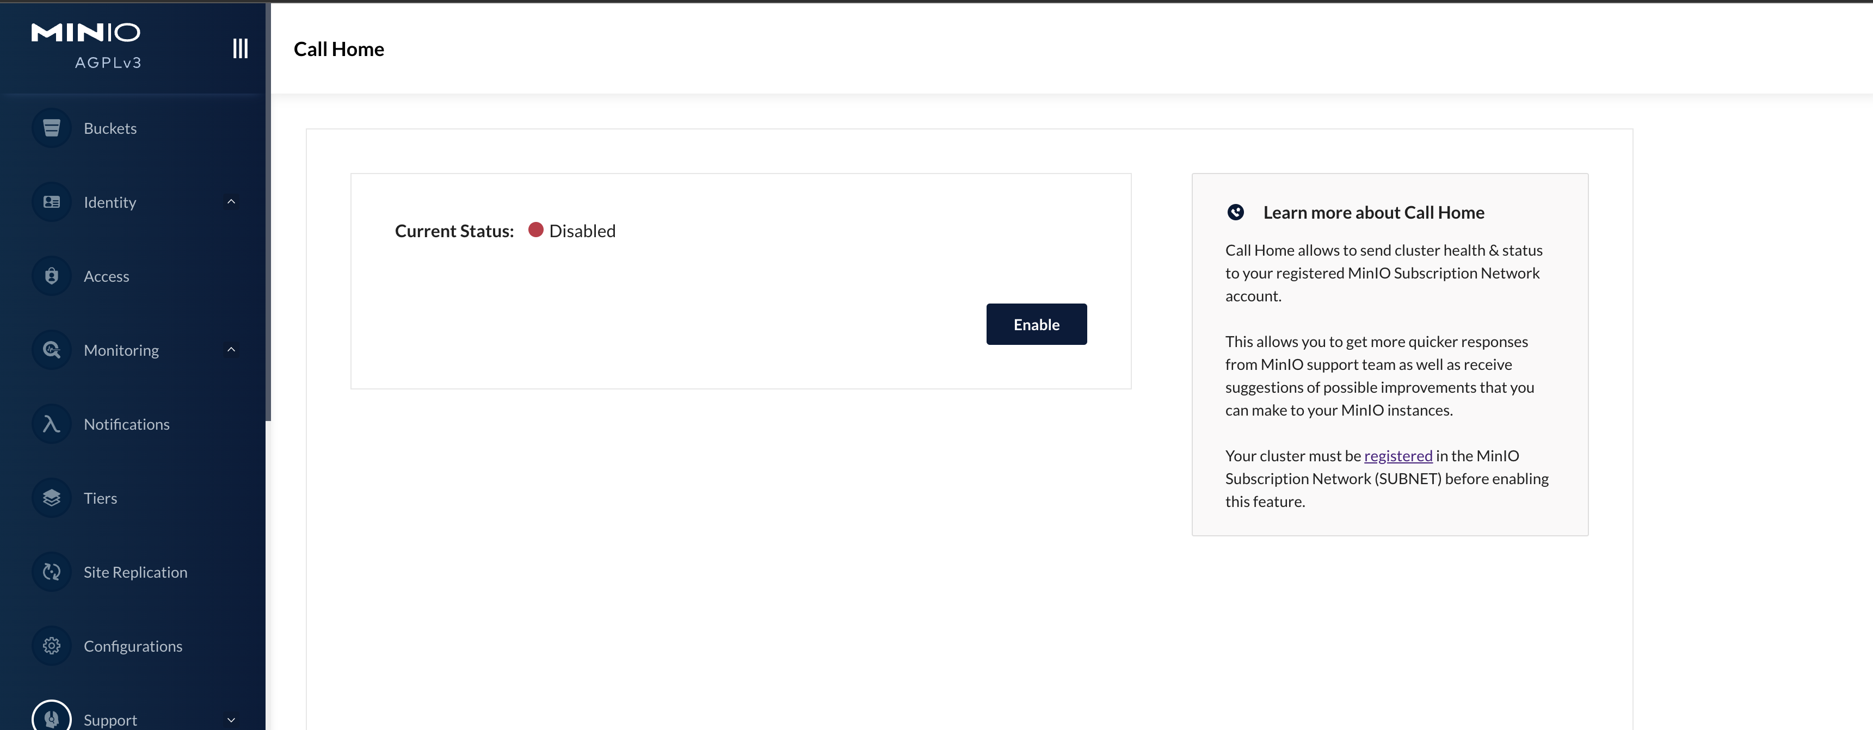This screenshot has height=730, width=1873.
Task: Open the registered SUBNET link
Action: [x=1397, y=455]
